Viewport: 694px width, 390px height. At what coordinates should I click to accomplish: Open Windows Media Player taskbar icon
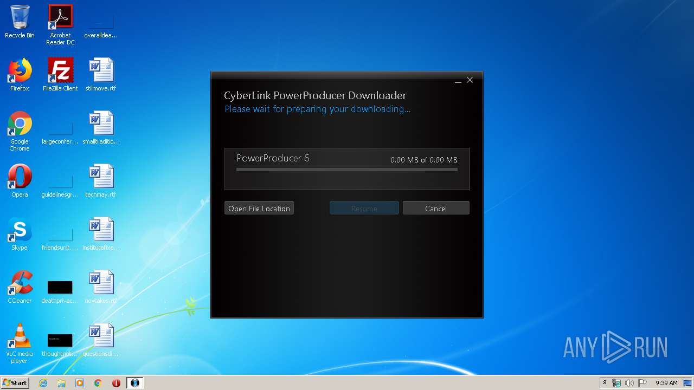click(80, 383)
